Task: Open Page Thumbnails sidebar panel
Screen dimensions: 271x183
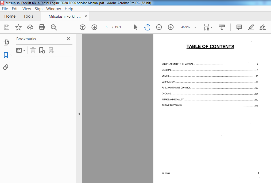Action: click(x=6, y=42)
